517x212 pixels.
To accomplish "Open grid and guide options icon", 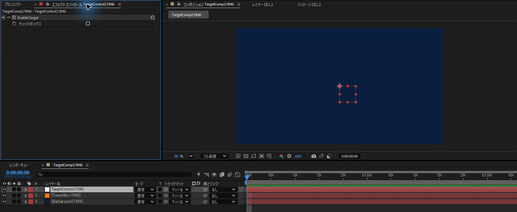I will 269,156.
